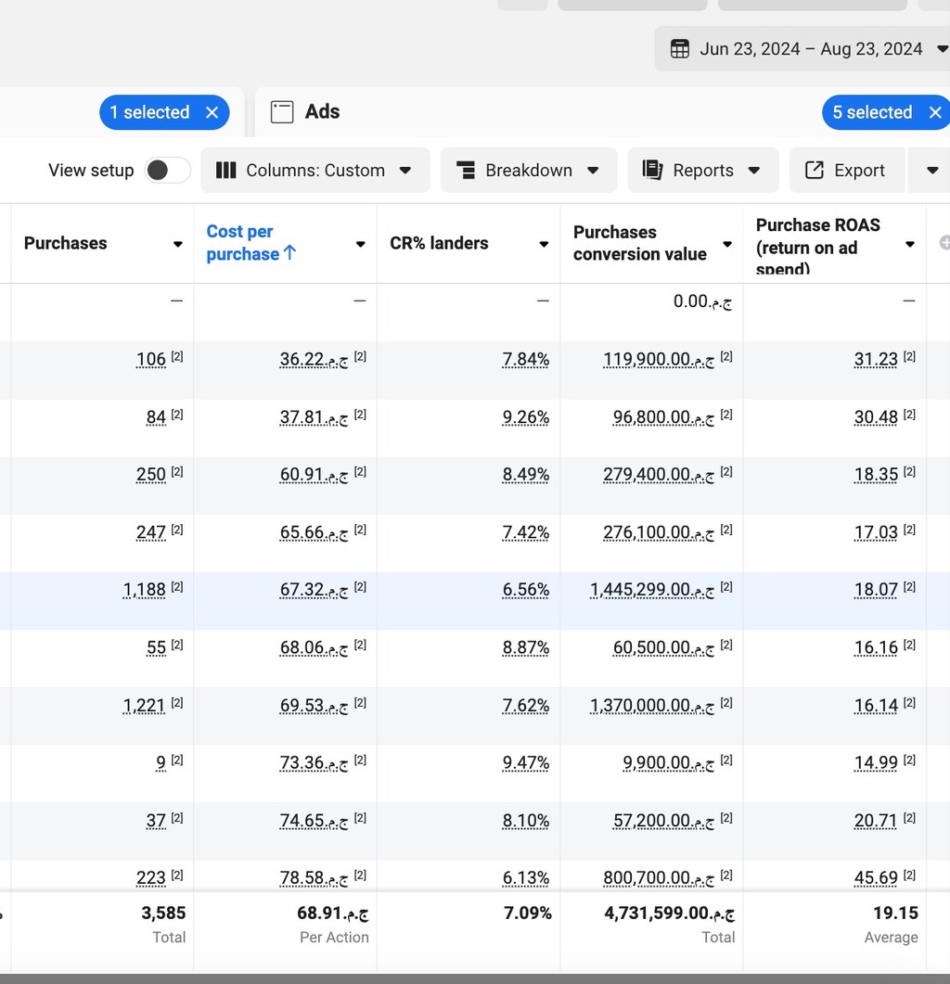Click the columns icon
The height and width of the screenshot is (984, 950).
click(x=226, y=170)
